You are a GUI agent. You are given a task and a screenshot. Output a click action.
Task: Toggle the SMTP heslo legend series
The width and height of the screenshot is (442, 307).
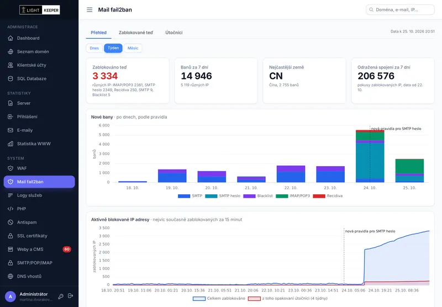click(x=223, y=196)
